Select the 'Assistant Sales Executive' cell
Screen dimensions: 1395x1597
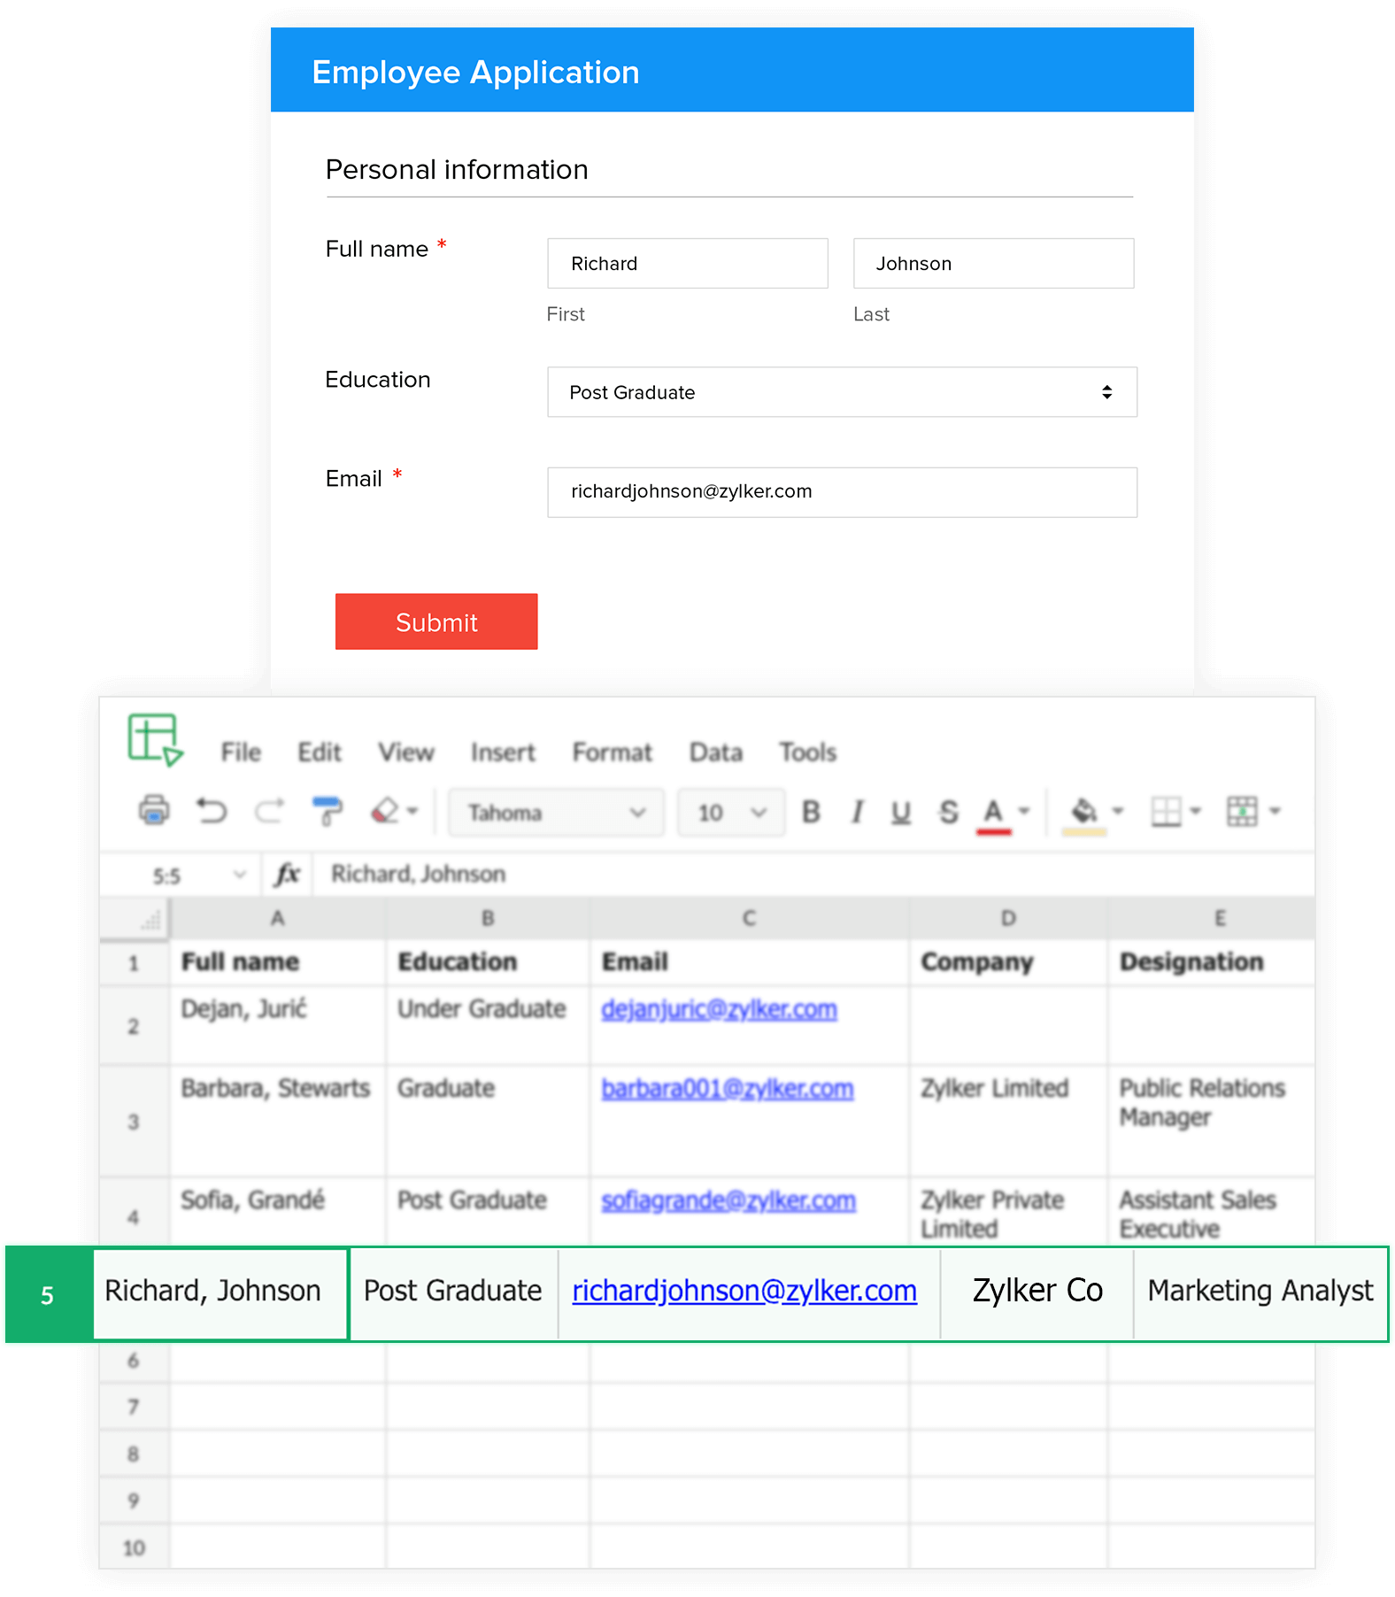tap(1211, 1212)
